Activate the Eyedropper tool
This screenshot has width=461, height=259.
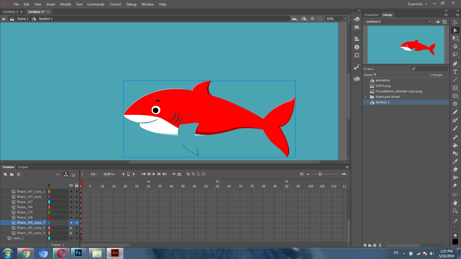coord(455,161)
